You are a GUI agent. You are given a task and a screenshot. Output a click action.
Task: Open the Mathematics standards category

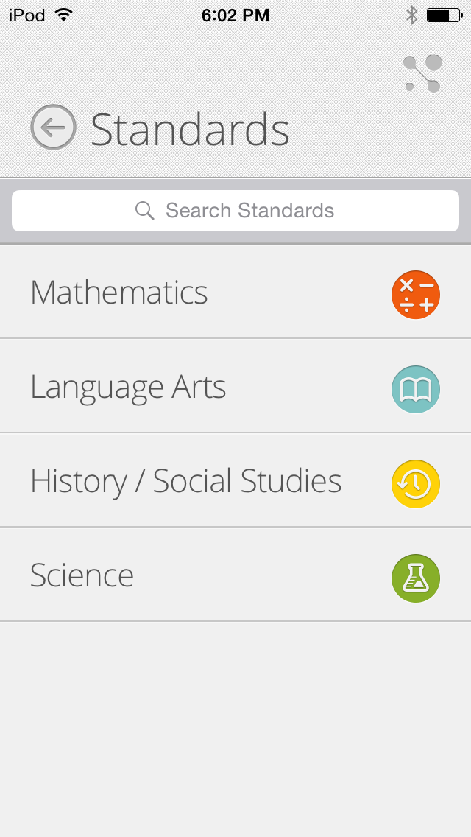point(119,293)
